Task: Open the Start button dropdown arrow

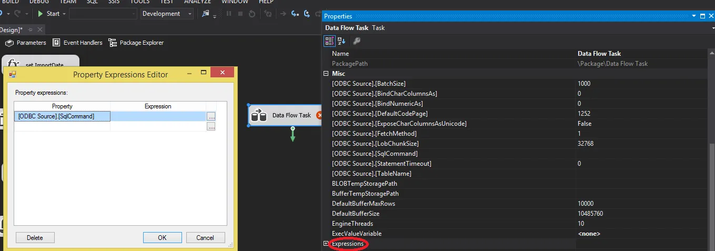Action: click(64, 14)
